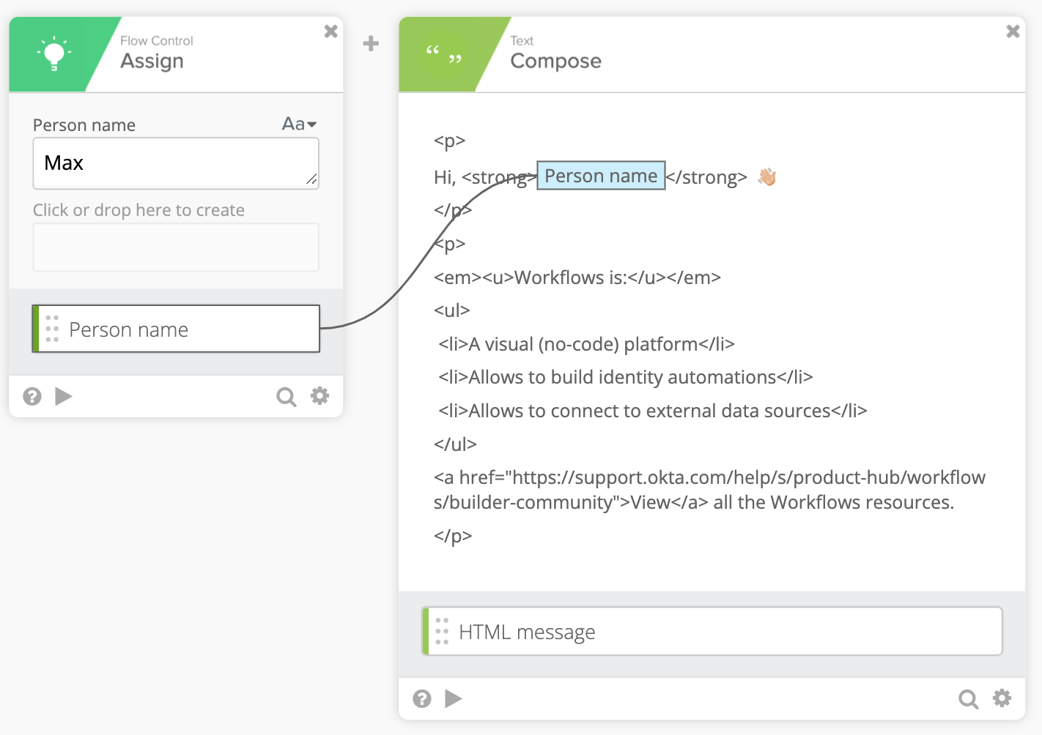Screen dimensions: 1042x735
Task: Open the Assign card settings gear
Action: click(x=319, y=395)
